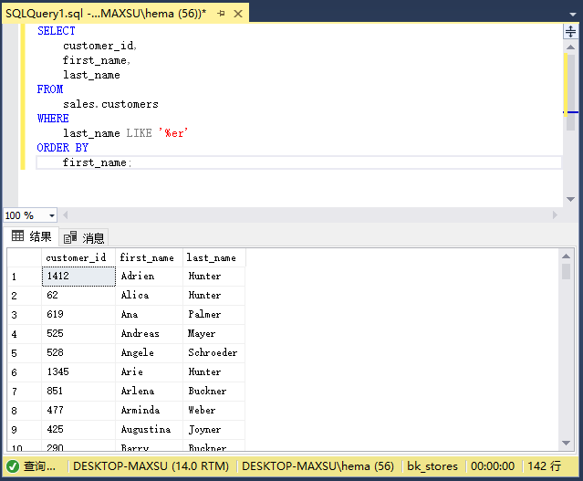
Task: Click the results grid scroll up arrow
Action: pos(566,256)
